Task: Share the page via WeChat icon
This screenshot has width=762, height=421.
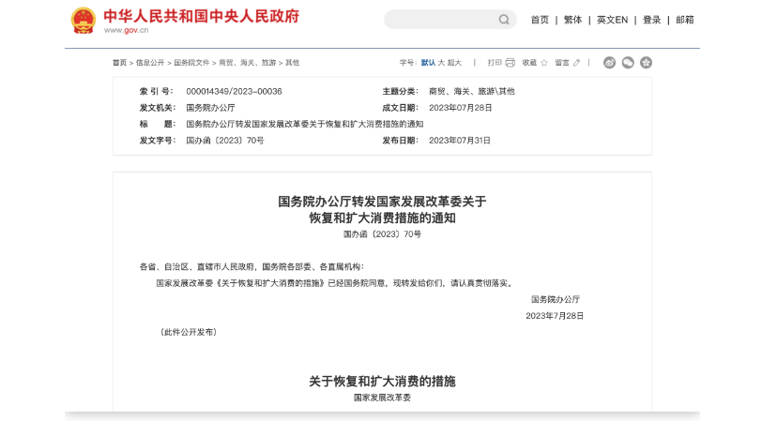Action: pos(628,63)
